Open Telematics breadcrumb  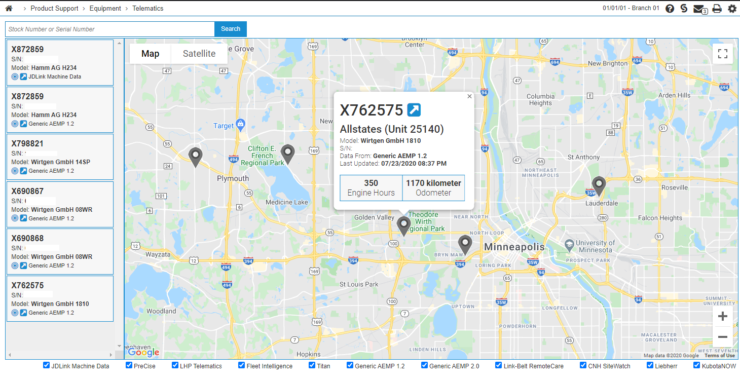coord(148,8)
